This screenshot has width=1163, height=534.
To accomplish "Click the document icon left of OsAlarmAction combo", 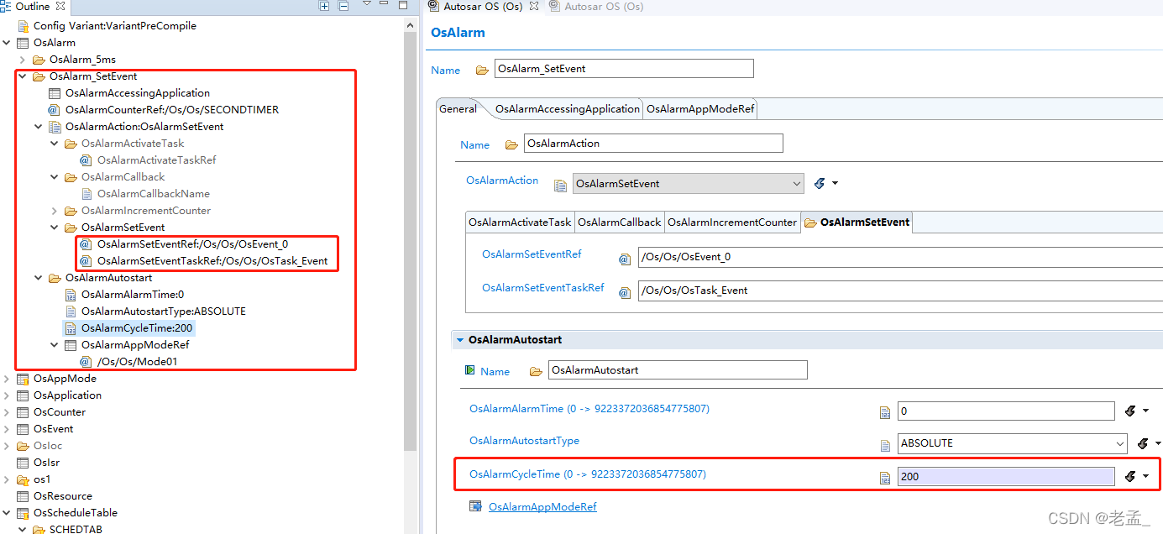I will pyautogui.click(x=560, y=185).
